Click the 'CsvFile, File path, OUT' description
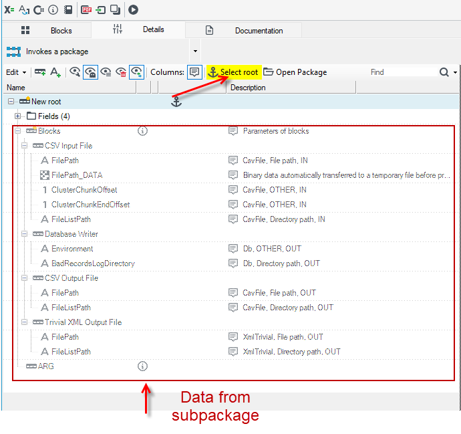Image resolution: width=461 pixels, height=434 pixels. tap(279, 293)
